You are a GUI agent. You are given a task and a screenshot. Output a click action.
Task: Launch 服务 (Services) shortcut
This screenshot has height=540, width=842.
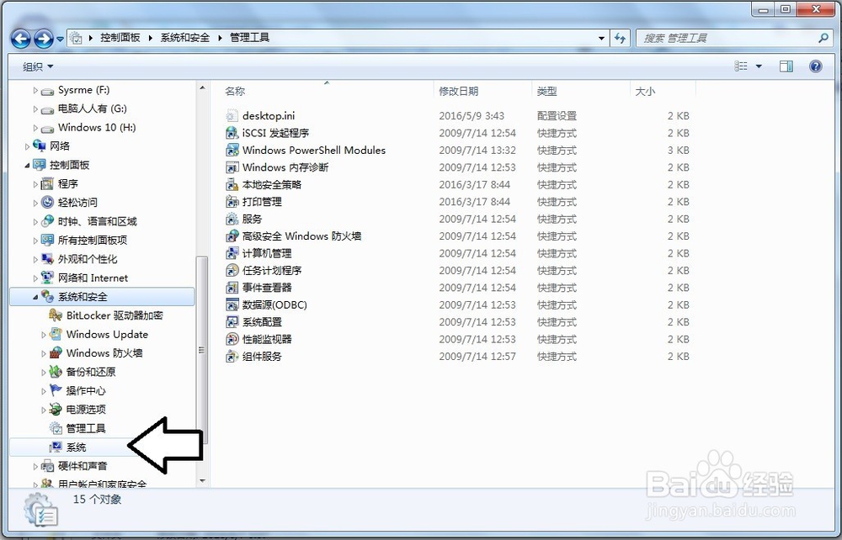251,219
